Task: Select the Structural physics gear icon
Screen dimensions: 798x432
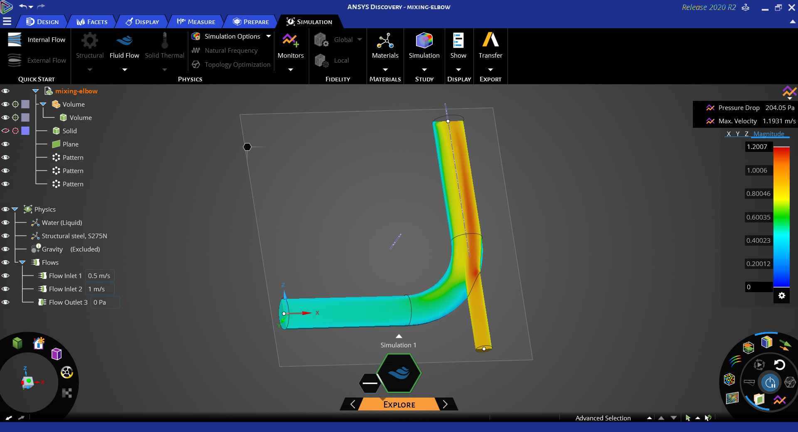Action: 90,41
